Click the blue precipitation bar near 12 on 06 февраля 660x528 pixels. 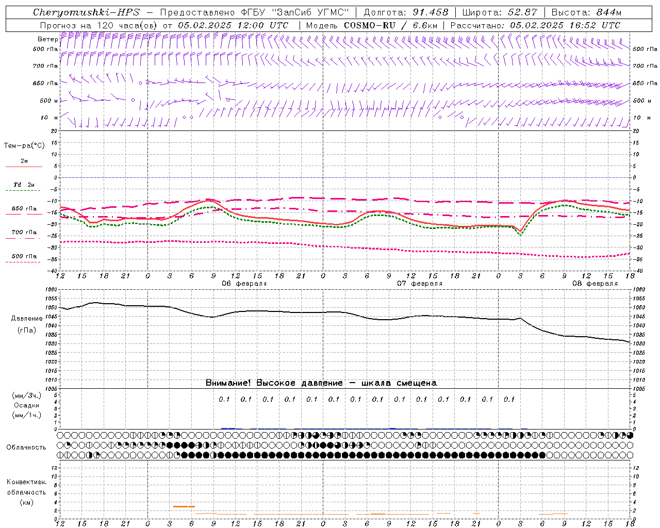(x=228, y=428)
